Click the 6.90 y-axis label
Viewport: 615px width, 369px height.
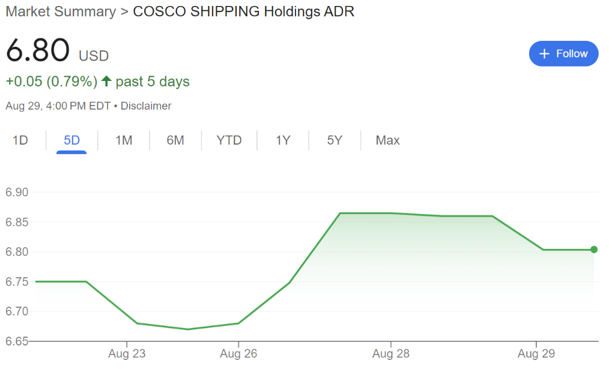(17, 193)
